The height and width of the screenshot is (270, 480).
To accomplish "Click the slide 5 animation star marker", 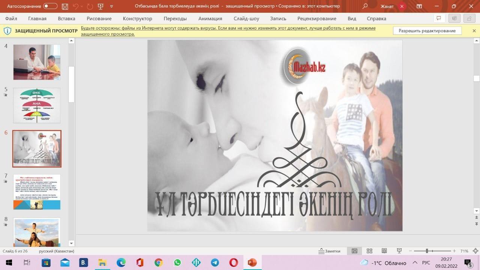I will [x=6, y=95].
